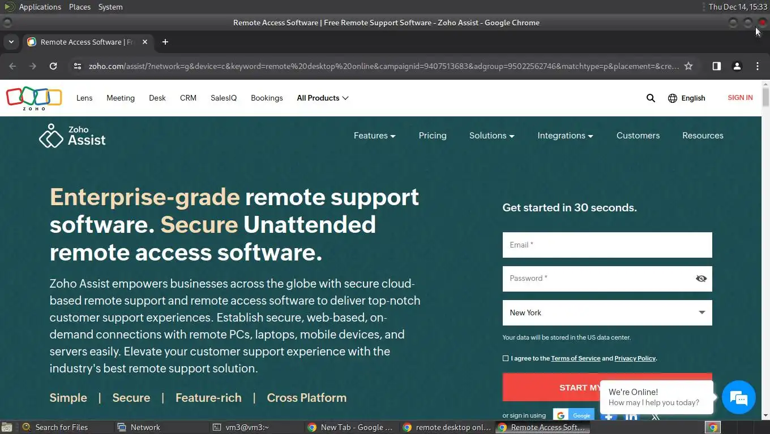Click the browser forward arrow

point(33,66)
